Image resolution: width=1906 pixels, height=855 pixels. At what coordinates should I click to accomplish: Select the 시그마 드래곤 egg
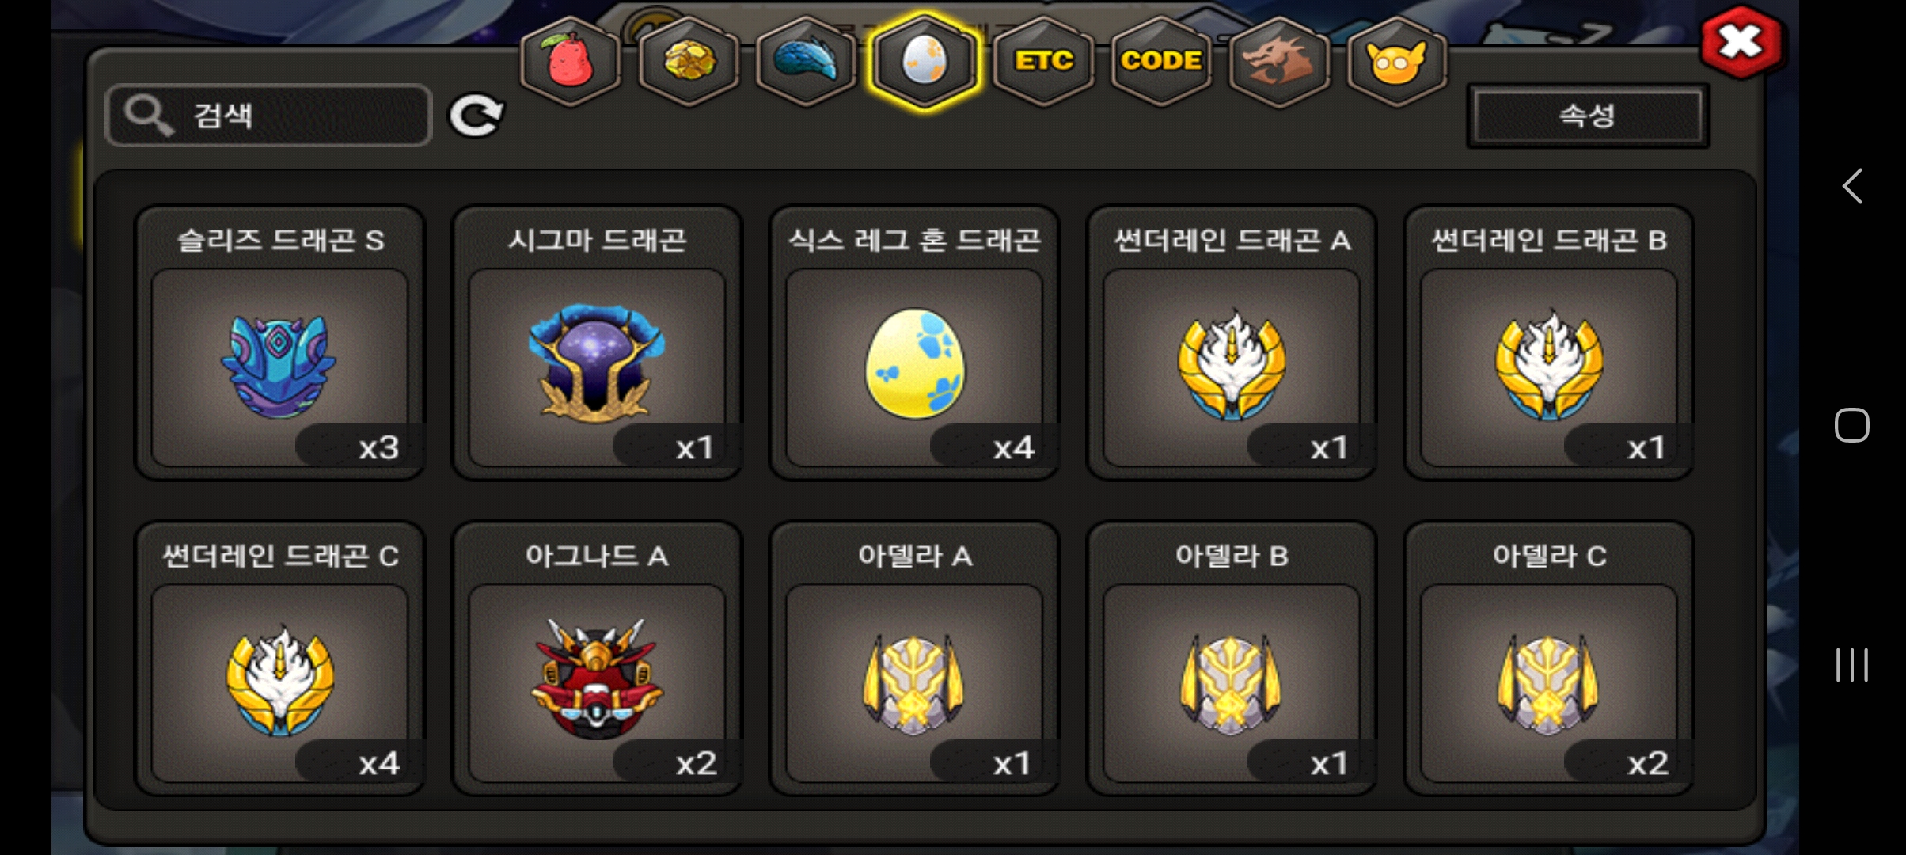coord(597,343)
